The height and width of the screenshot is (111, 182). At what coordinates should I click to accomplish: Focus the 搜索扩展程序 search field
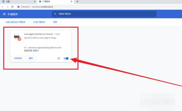coord(104,14)
